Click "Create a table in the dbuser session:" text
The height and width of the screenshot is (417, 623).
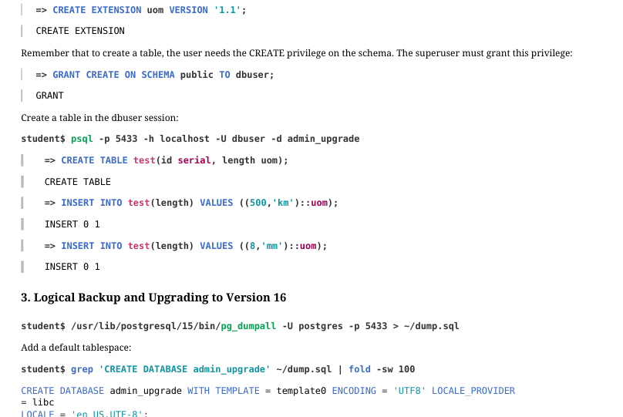click(99, 118)
